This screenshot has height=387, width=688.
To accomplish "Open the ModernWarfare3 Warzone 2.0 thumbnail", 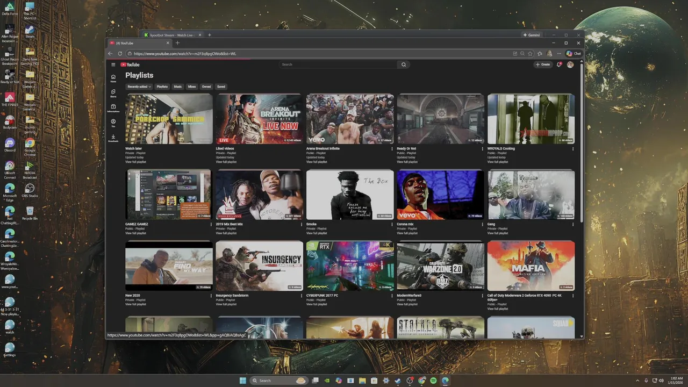I will pos(440,266).
